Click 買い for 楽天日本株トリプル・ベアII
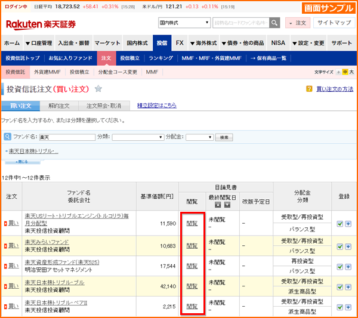 point(14,306)
